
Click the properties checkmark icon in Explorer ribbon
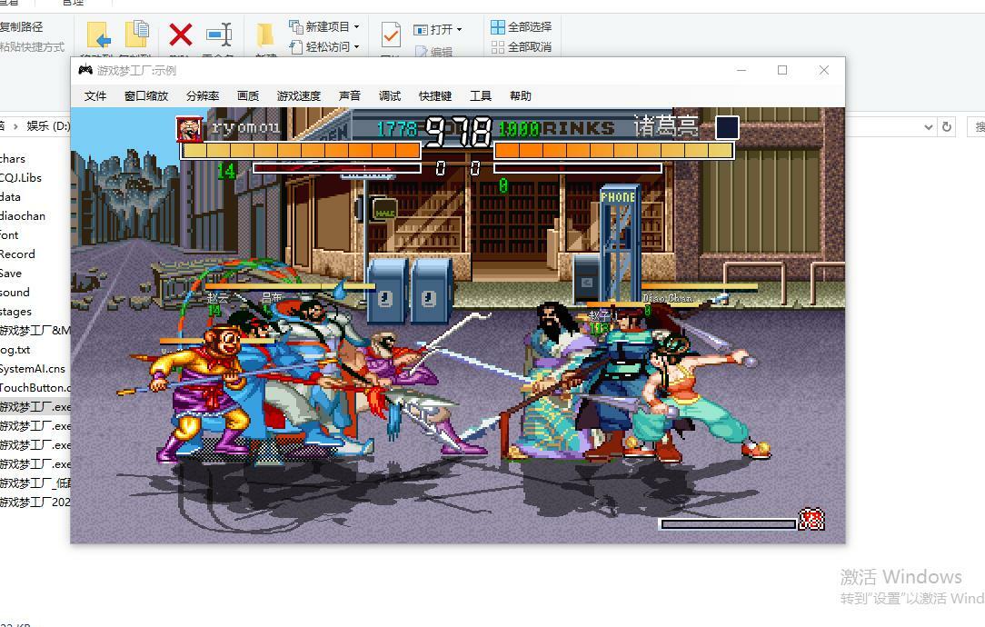(x=391, y=35)
